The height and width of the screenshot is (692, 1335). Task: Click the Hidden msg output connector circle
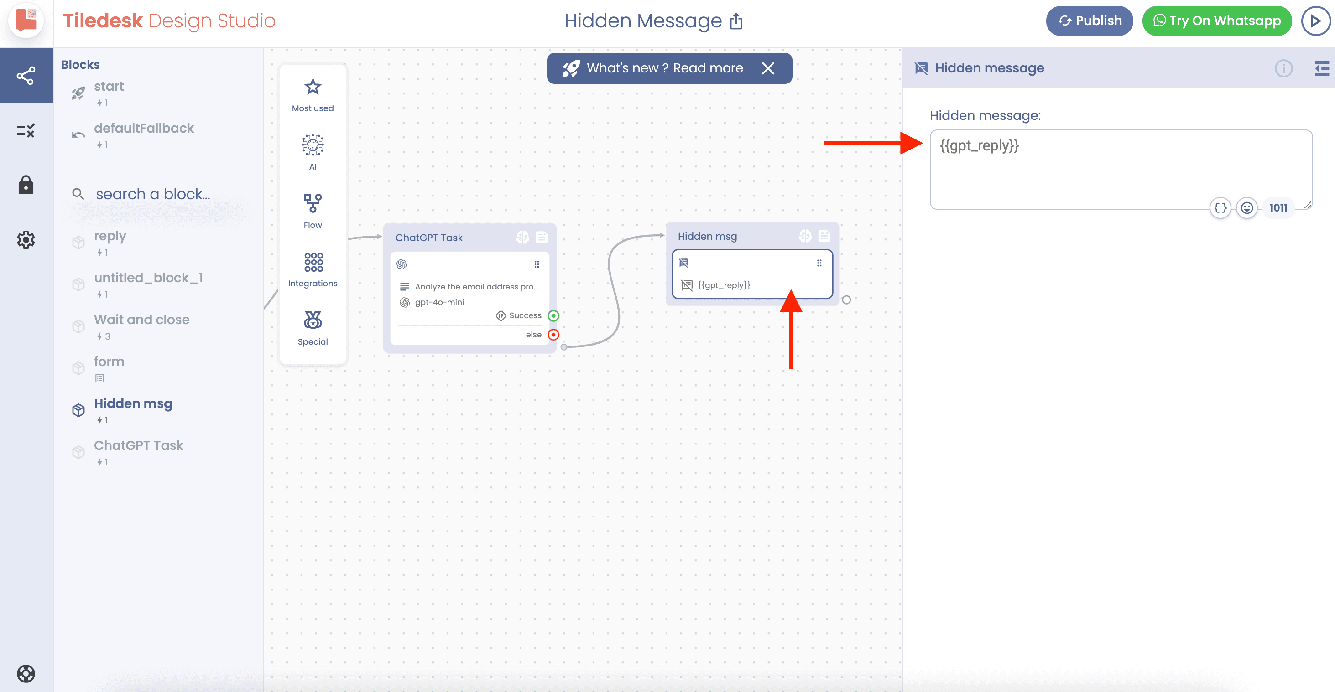[x=846, y=300]
